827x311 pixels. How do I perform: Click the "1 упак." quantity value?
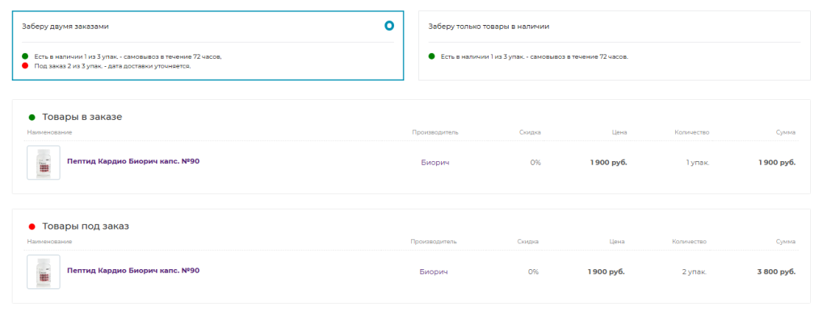pos(698,163)
